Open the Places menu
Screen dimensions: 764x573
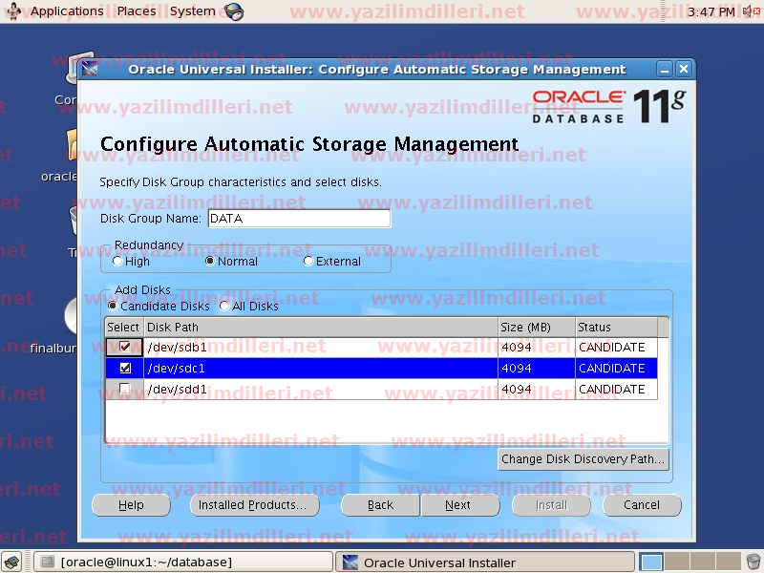pos(137,11)
